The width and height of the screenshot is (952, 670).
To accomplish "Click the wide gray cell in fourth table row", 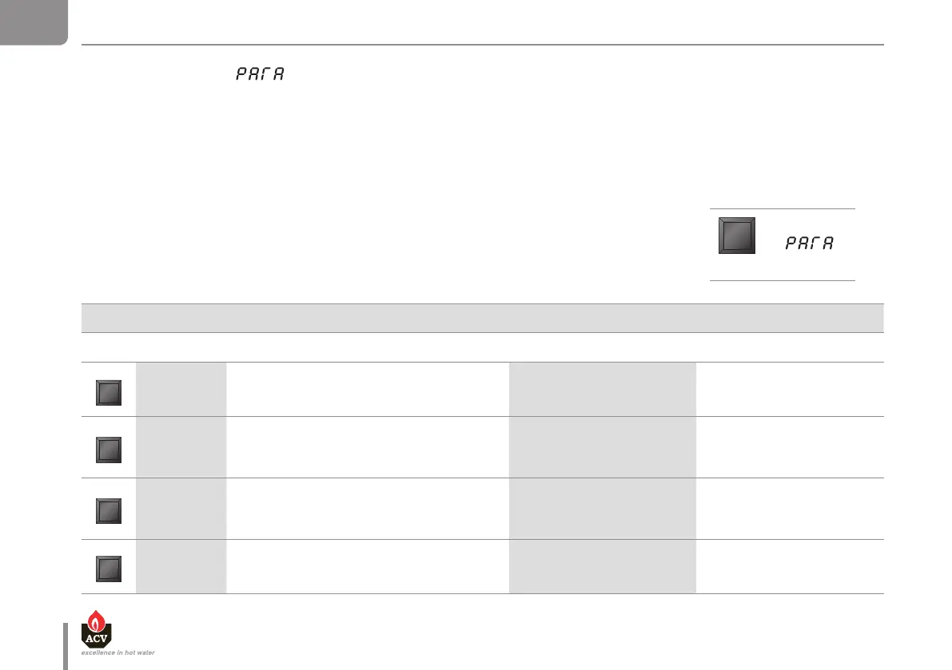I will click(x=603, y=566).
